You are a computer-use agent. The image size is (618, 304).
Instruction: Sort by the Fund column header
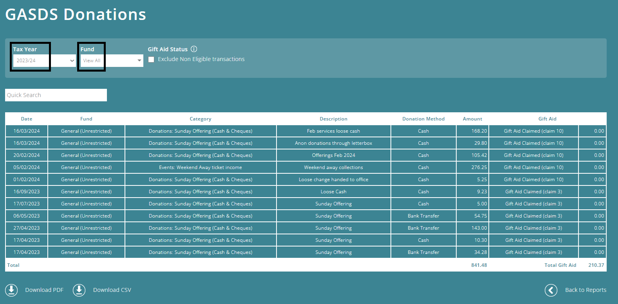(x=86, y=119)
